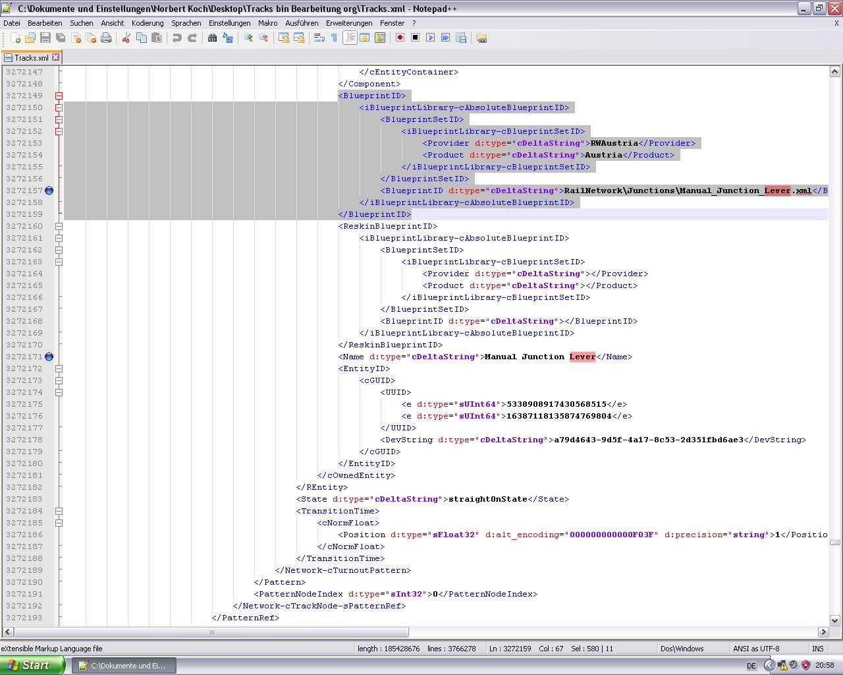This screenshot has height=675, width=843.
Task: Click the Print toolbar icon
Action: click(106, 38)
